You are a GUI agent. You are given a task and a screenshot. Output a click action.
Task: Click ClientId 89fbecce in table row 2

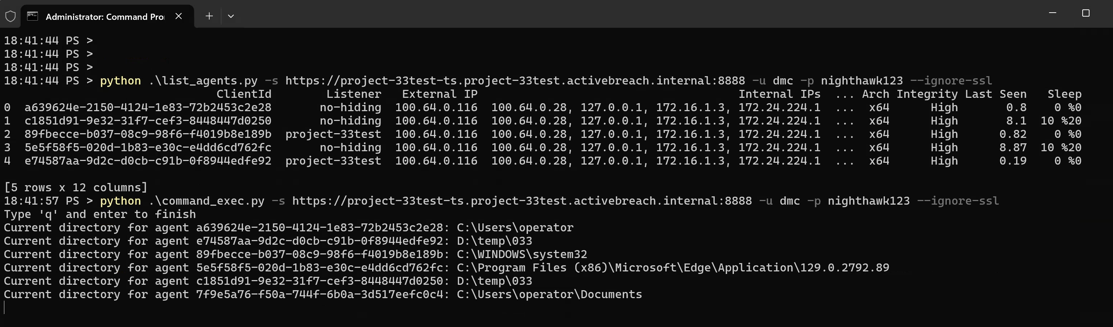(148, 134)
